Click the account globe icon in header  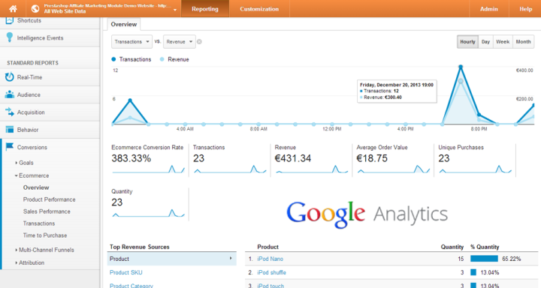pyautogui.click(x=35, y=8)
